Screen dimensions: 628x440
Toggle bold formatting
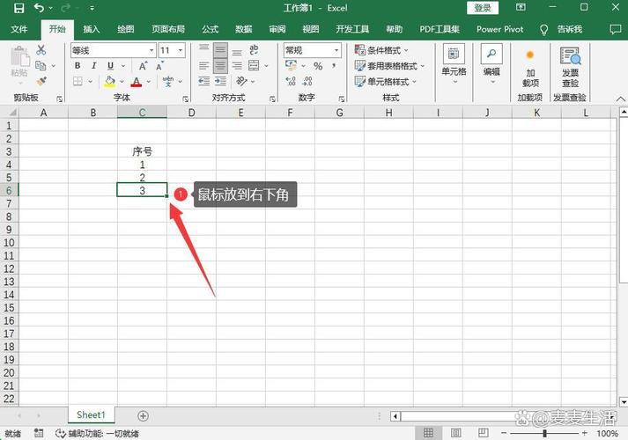78,66
